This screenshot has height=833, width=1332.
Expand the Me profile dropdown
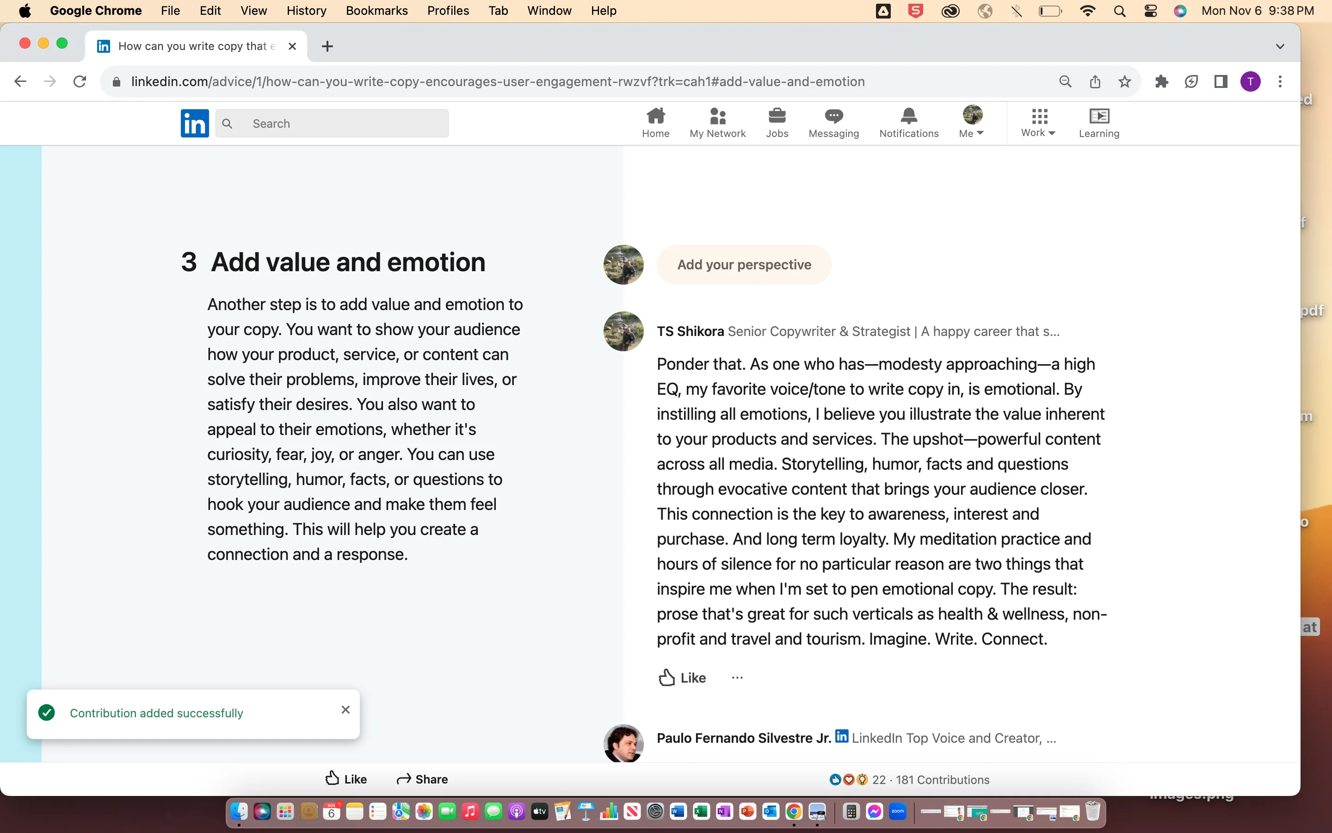coord(971,123)
